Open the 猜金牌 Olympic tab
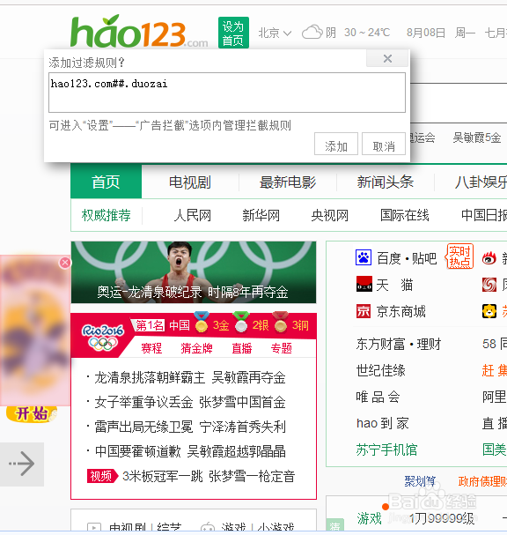507x535 pixels. (x=196, y=348)
